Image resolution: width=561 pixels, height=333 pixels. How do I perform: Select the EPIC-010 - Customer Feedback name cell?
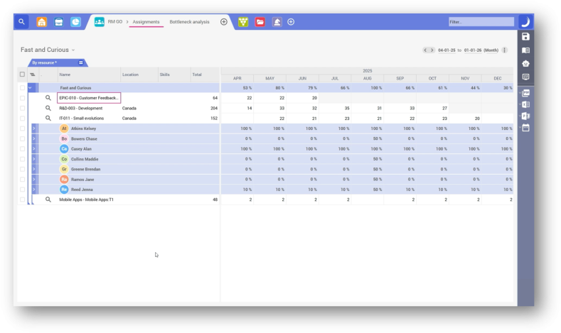(x=89, y=98)
